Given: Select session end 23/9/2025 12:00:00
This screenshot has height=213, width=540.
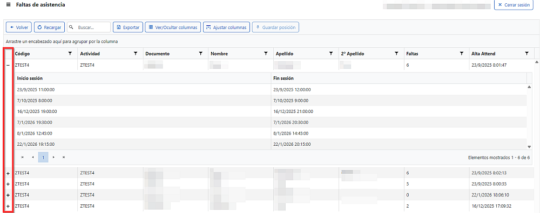Looking at the screenshot, I should (x=292, y=89).
